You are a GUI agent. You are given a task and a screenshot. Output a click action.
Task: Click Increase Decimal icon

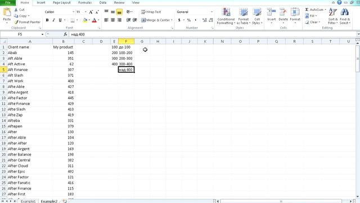tap(204, 20)
